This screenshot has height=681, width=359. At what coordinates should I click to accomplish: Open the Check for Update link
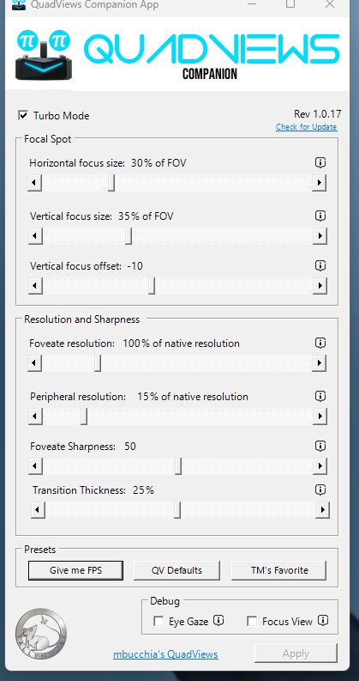click(x=306, y=127)
